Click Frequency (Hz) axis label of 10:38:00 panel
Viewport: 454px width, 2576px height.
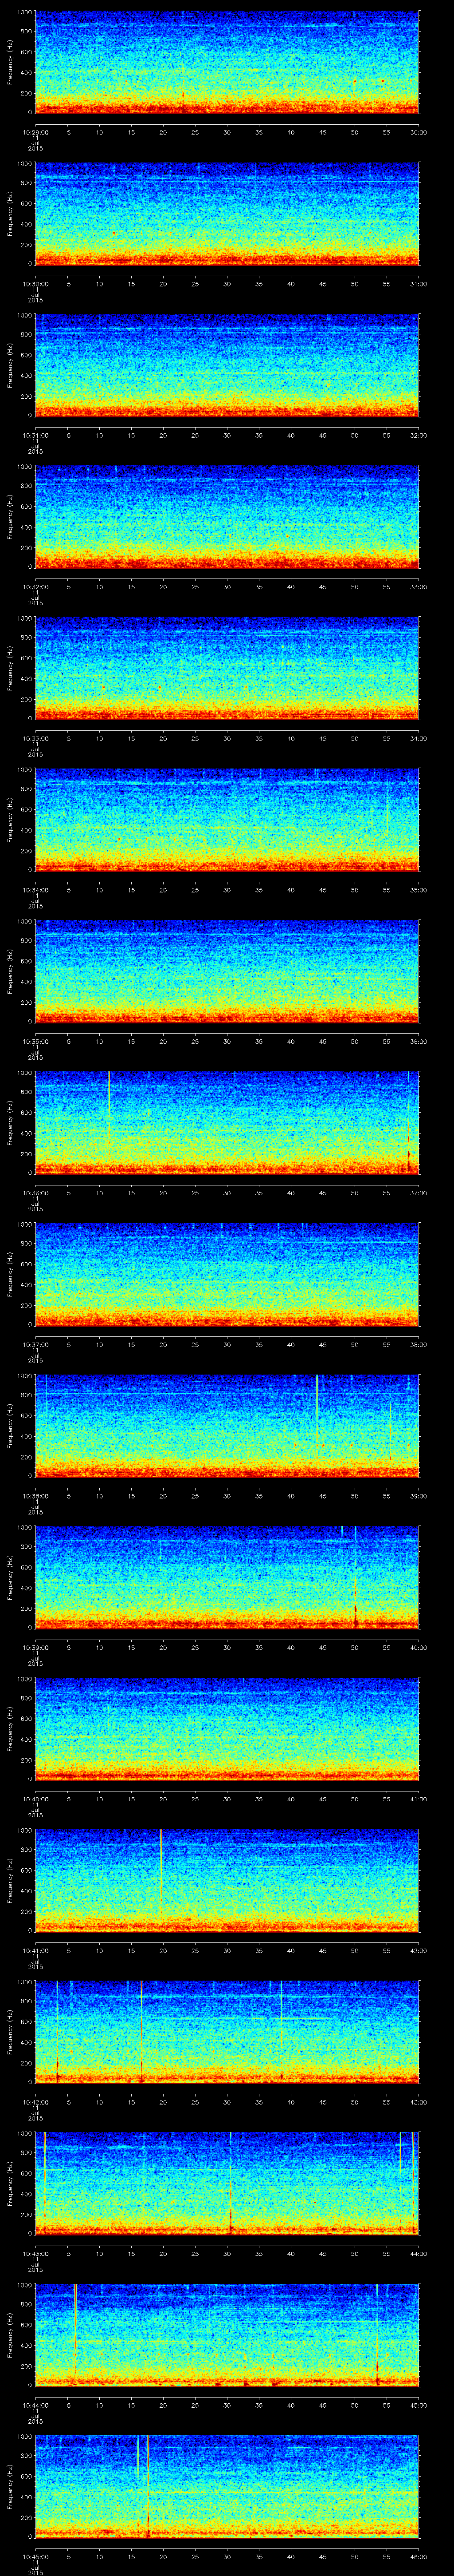(x=10, y=1426)
